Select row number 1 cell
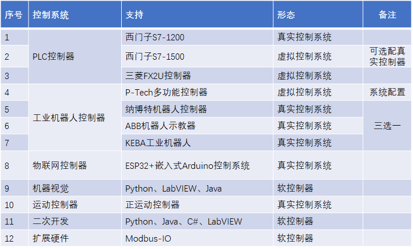Viewport: 413px width, 249px height. click(14, 37)
